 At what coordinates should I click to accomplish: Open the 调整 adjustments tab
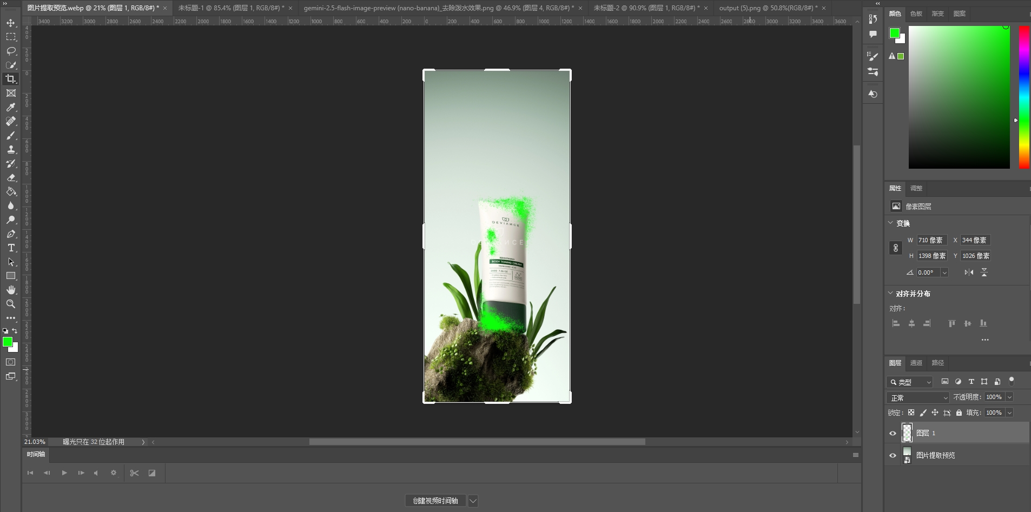[x=916, y=188]
